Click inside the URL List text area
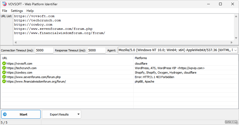The height and width of the screenshot is (125, 239). pos(123,27)
